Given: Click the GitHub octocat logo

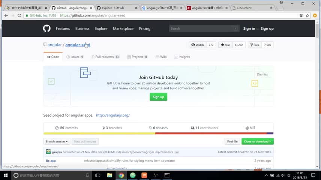Looking at the screenshot, I should click(x=46, y=28).
